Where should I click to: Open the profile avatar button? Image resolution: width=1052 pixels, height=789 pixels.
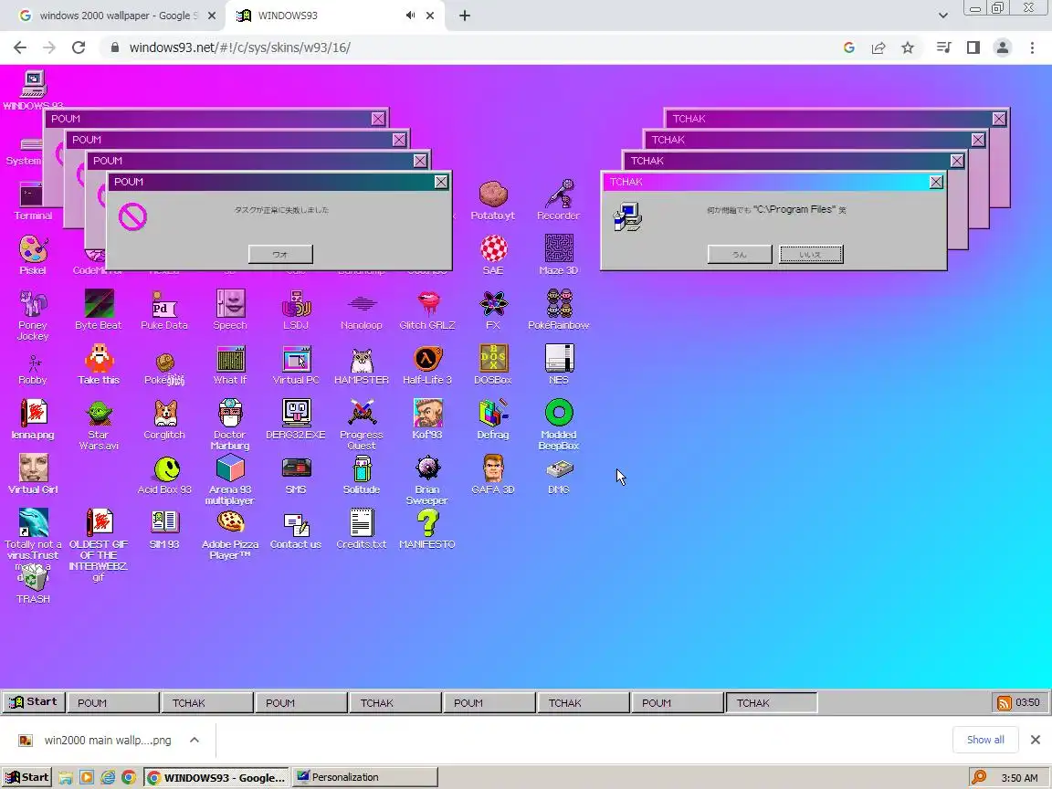(1003, 47)
